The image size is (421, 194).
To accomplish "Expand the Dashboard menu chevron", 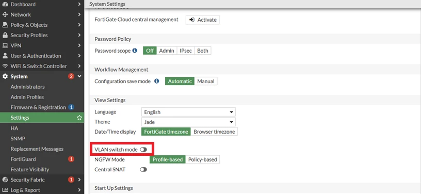I will click(79, 4).
